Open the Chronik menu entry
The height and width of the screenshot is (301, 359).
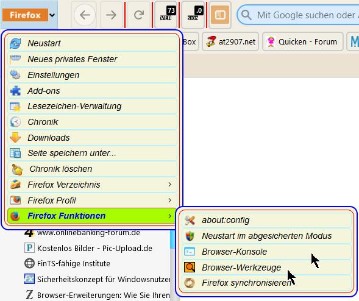tap(93, 122)
